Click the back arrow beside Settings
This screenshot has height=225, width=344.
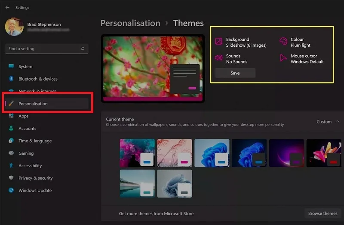tap(7, 7)
